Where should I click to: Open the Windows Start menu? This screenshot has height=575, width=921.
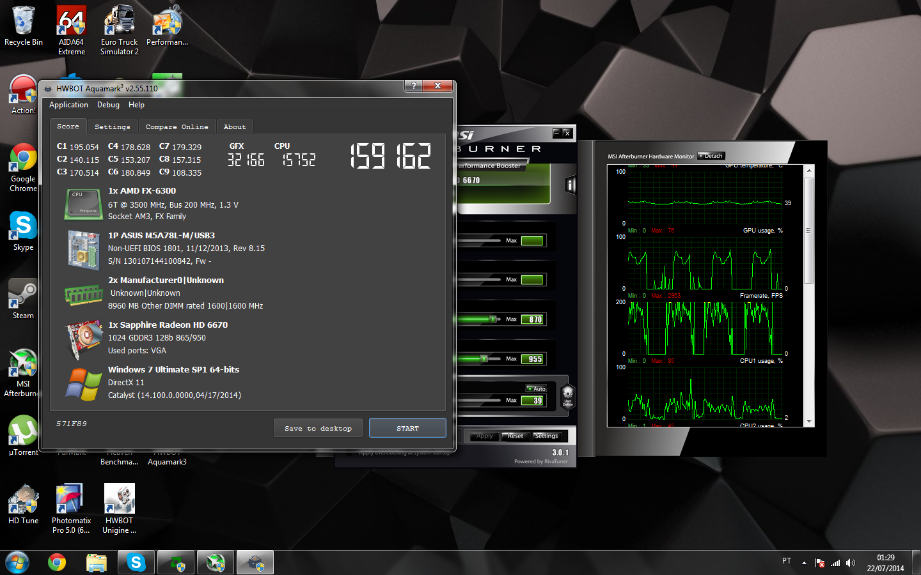click(x=17, y=563)
